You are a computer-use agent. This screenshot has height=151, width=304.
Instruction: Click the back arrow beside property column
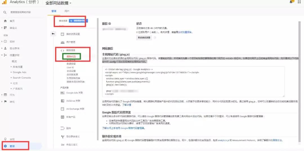53,34
